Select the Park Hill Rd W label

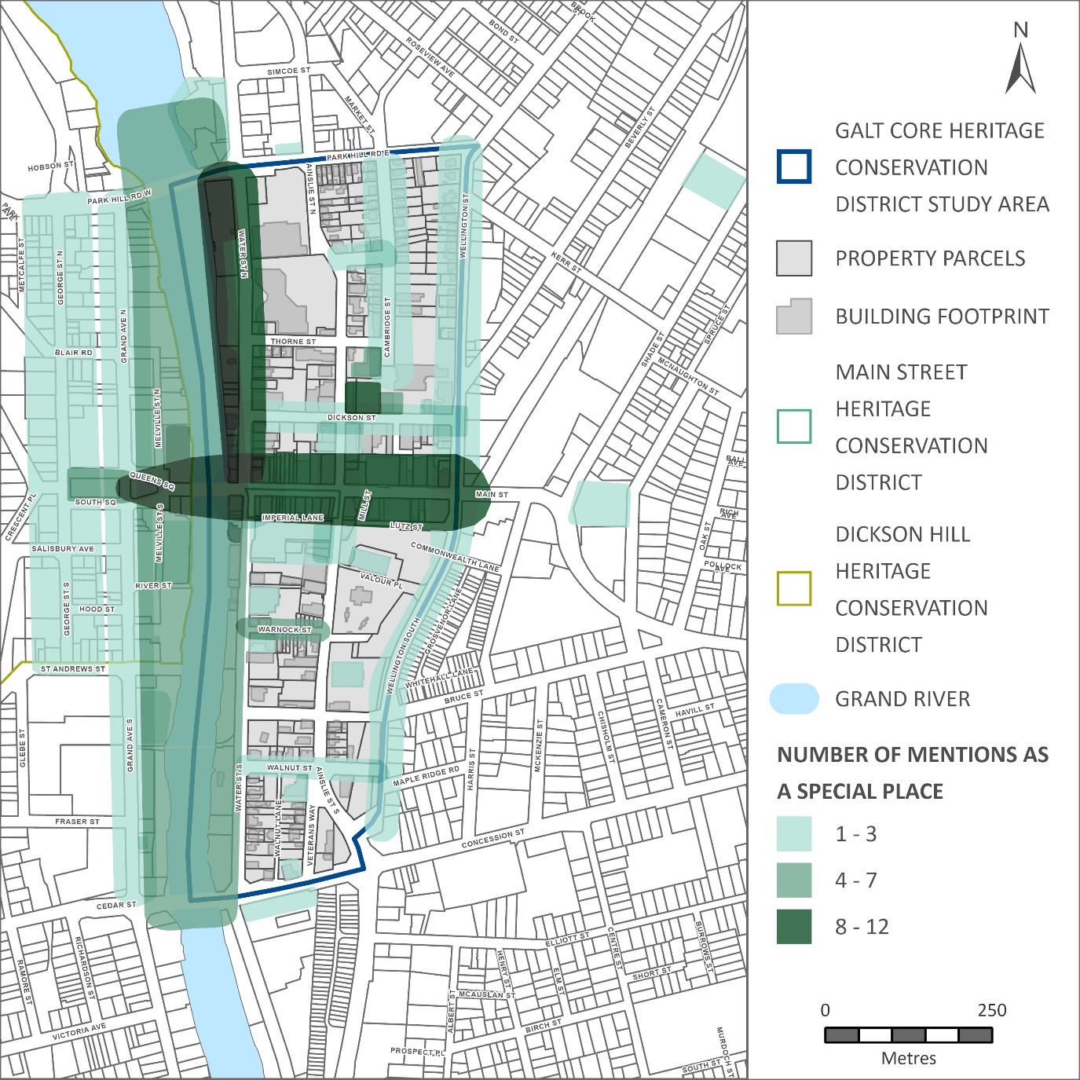tap(119, 198)
